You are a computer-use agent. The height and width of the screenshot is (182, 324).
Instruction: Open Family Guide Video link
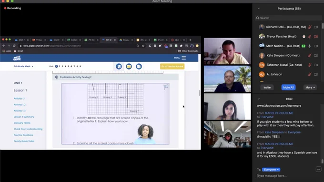[24, 142]
